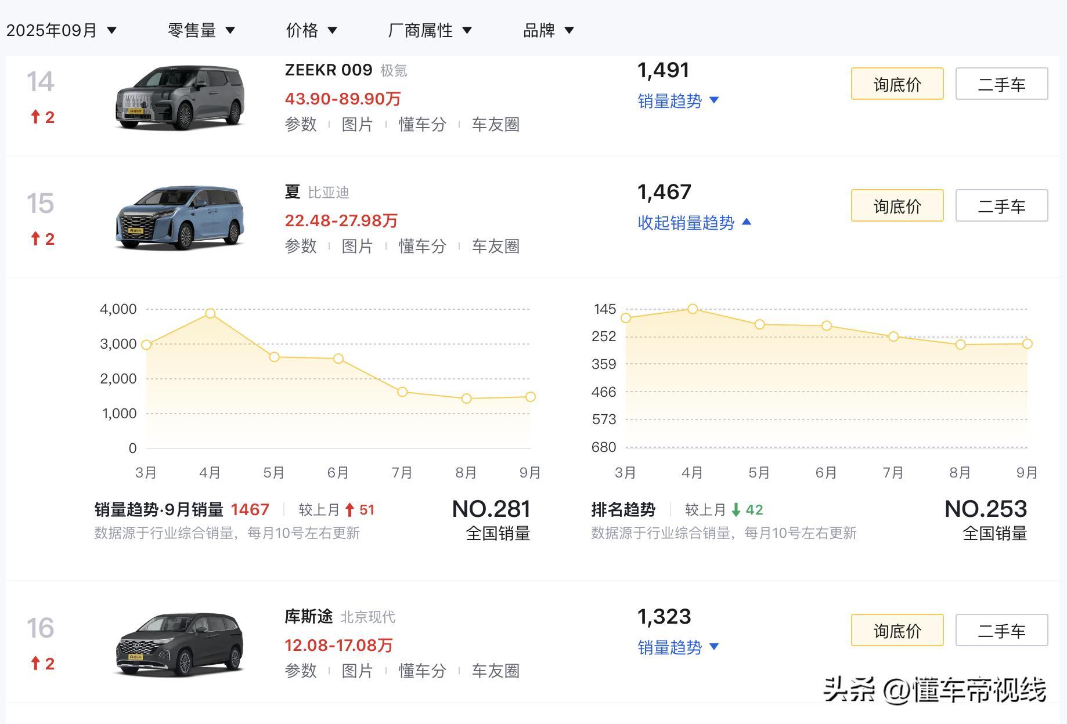Open 懂车分 link for 库斯途
This screenshot has width=1067, height=724.
point(422,671)
